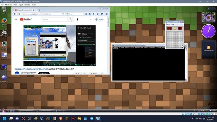Open the VirtualBox Devices menu
Screen dimensions: 217x122
(27, 5)
